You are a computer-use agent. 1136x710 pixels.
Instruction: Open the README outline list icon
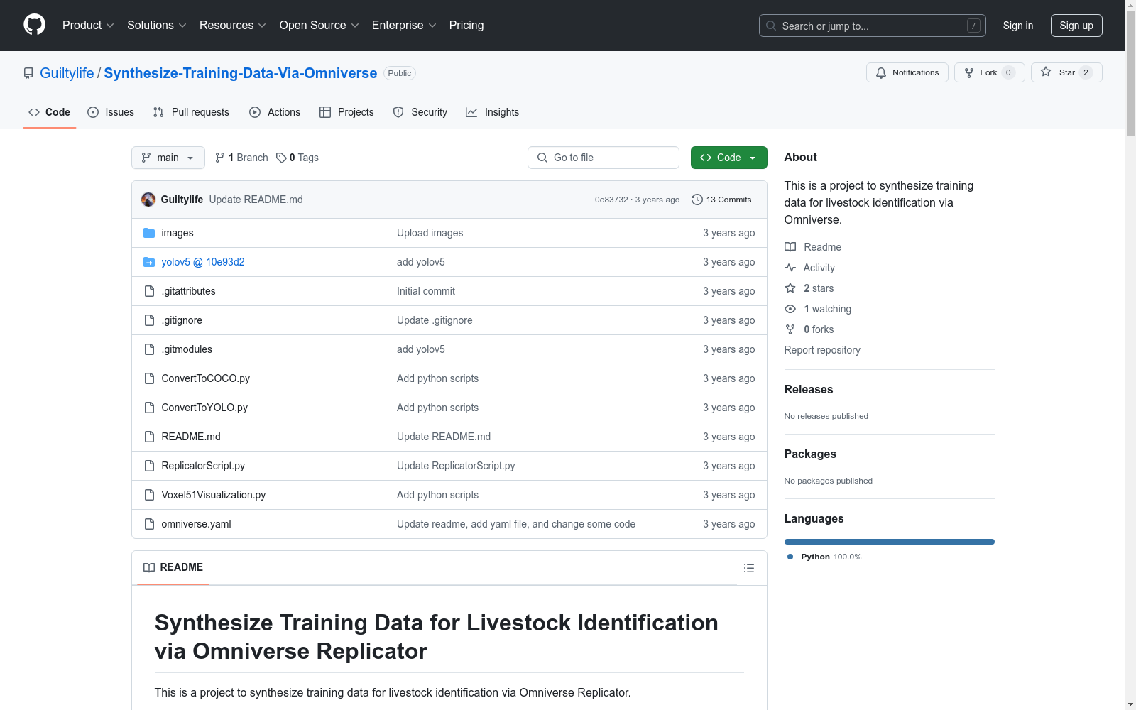tap(748, 568)
